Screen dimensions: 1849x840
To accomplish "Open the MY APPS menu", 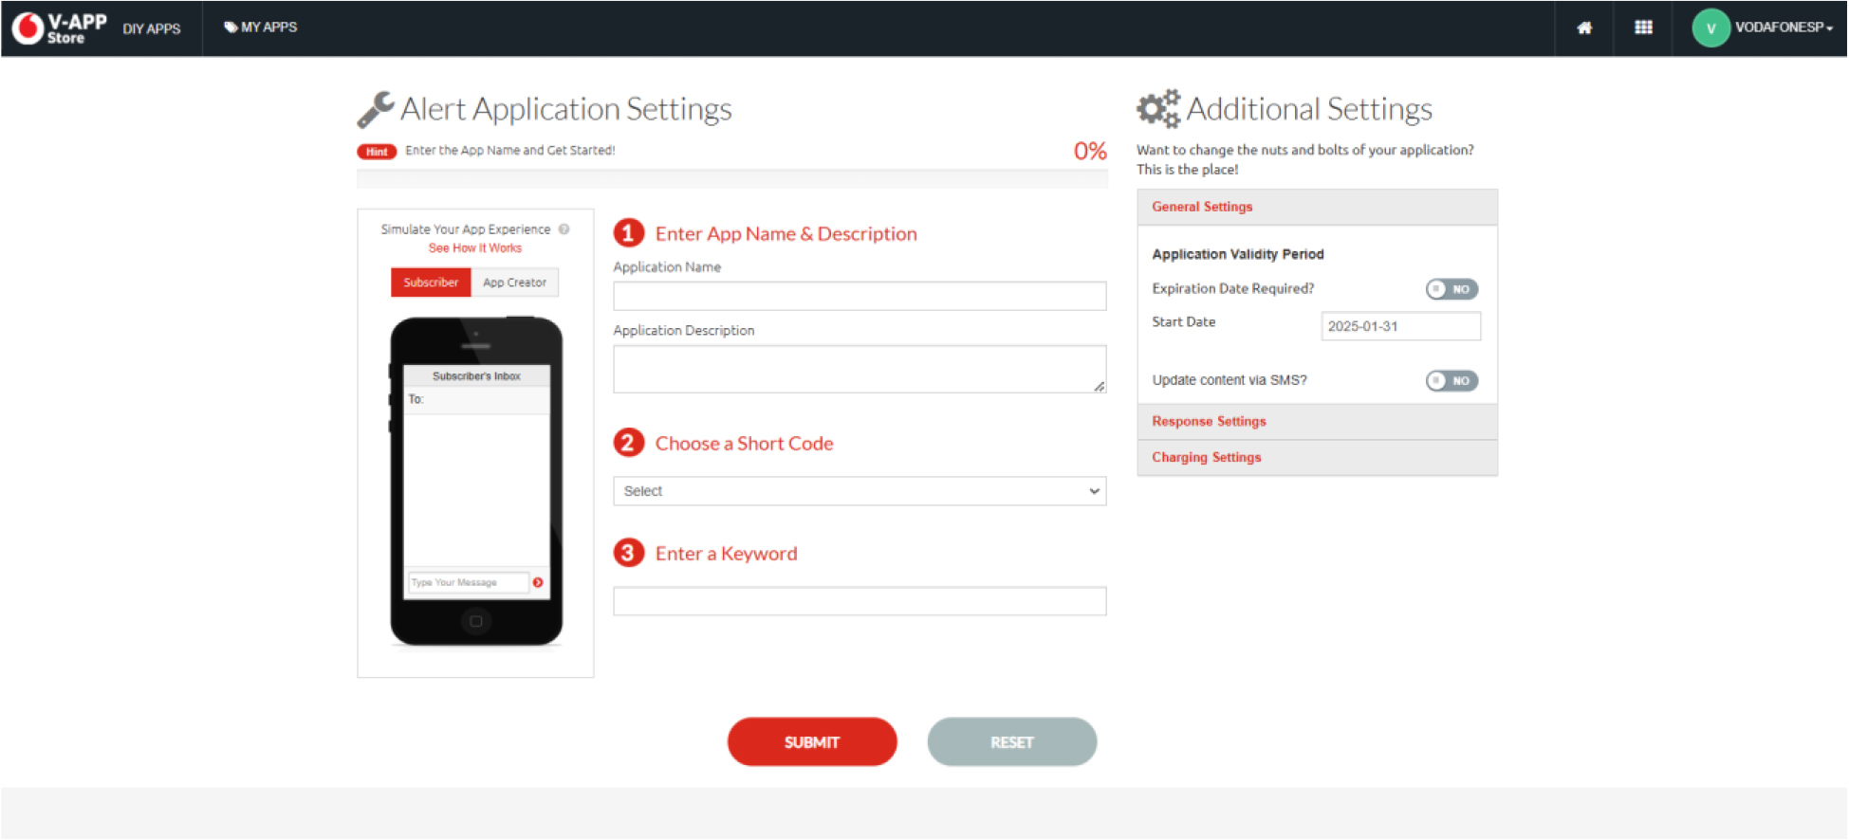I will 260,27.
